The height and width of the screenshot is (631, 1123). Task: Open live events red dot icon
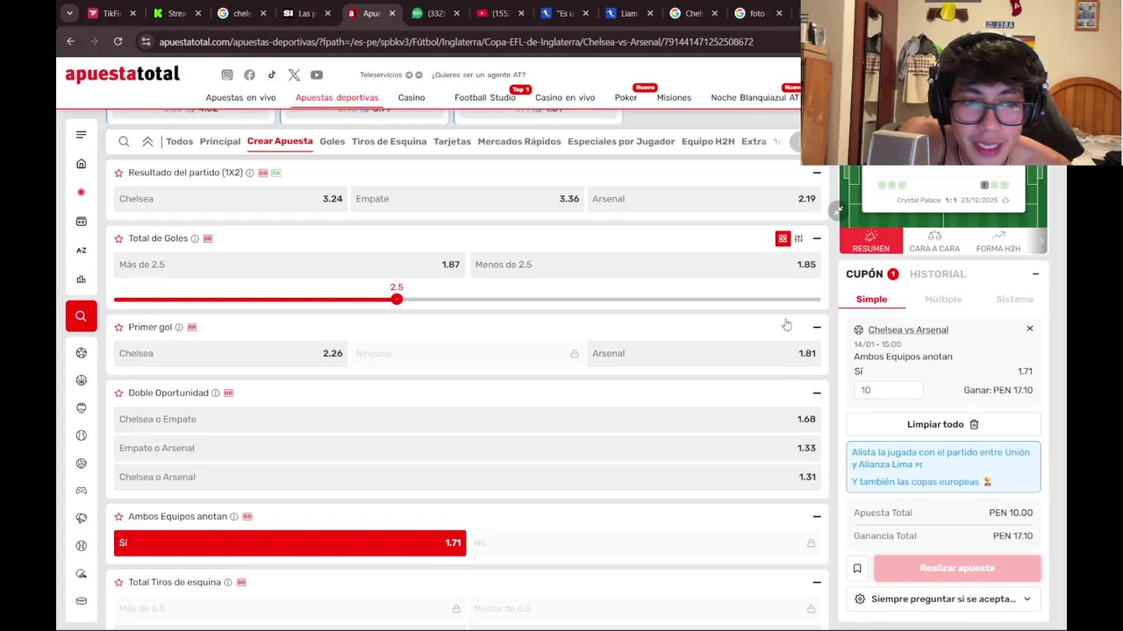(81, 192)
